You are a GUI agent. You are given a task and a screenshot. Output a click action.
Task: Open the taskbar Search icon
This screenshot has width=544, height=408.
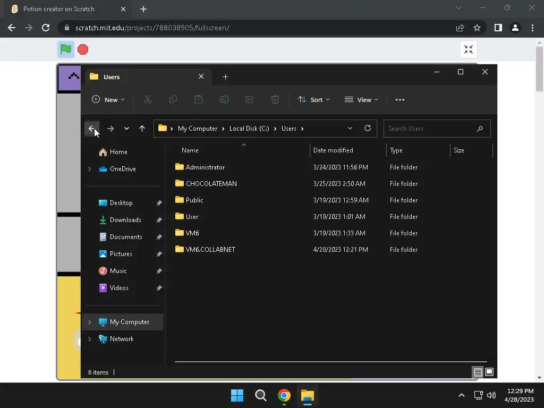point(260,395)
